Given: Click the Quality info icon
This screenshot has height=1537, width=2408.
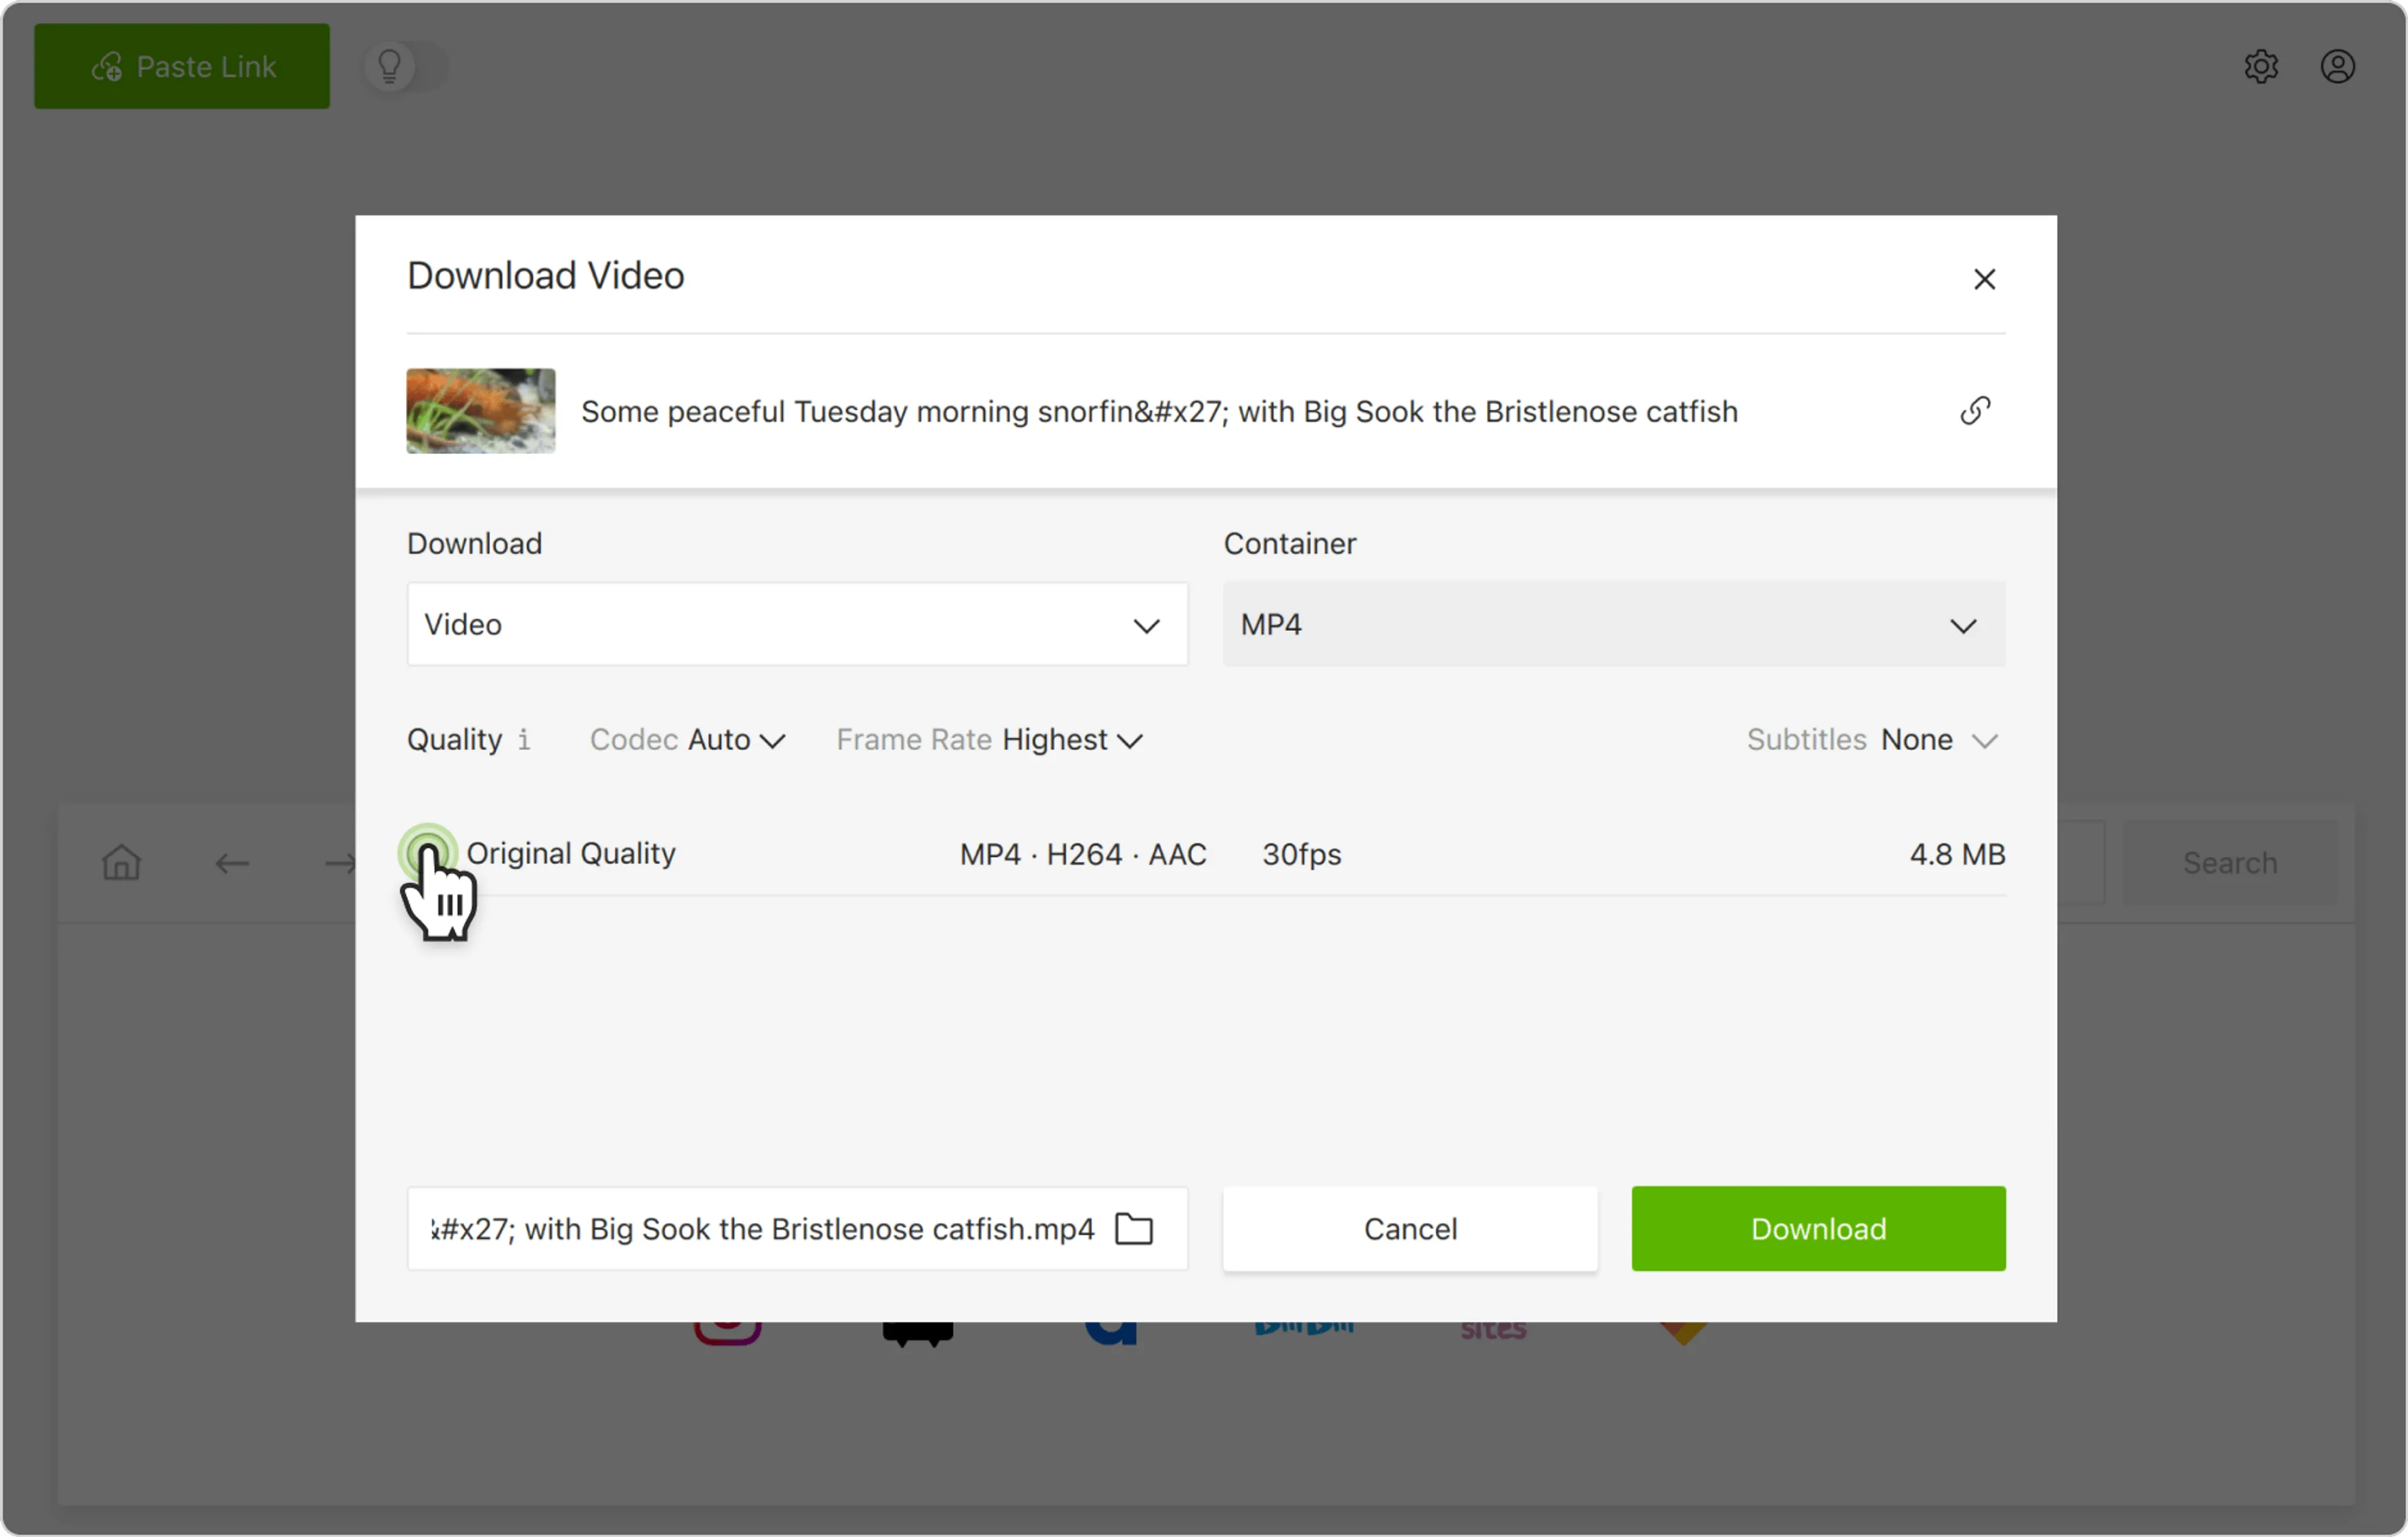Looking at the screenshot, I should pyautogui.click(x=523, y=740).
